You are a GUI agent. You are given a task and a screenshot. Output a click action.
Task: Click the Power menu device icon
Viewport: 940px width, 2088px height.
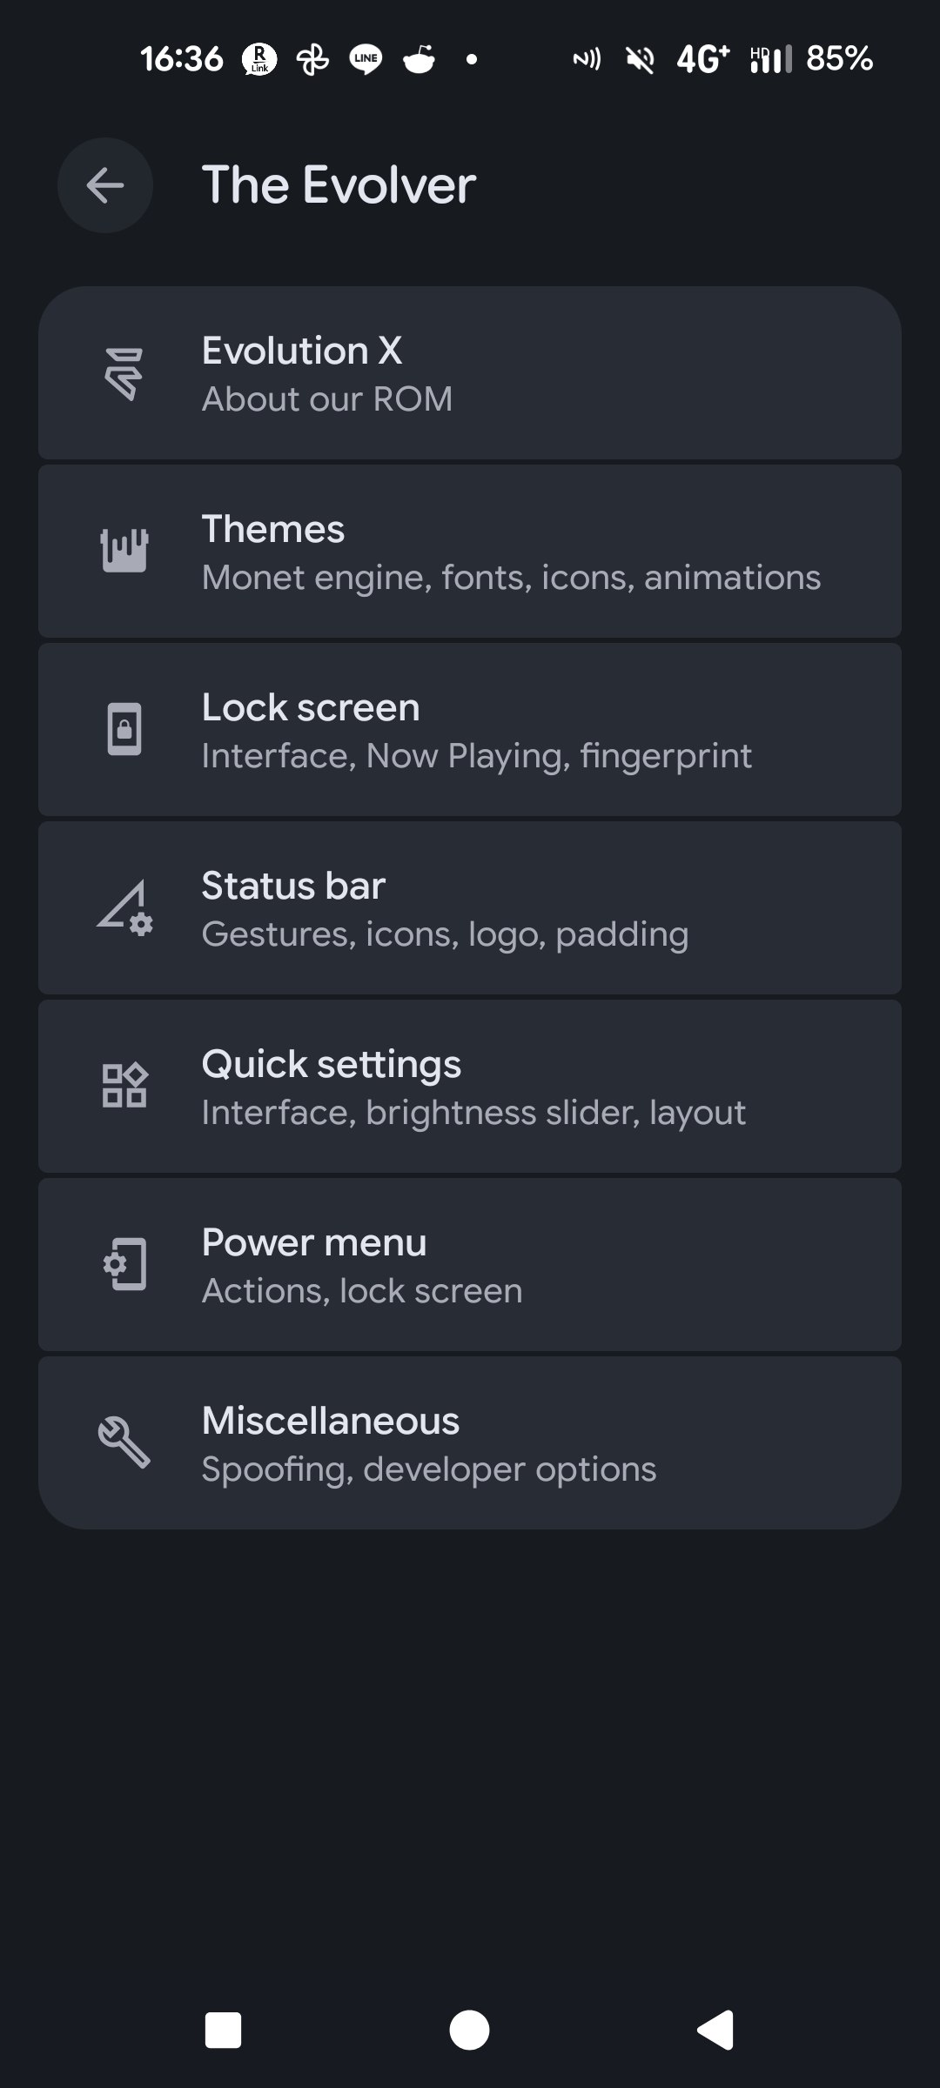coord(124,1264)
